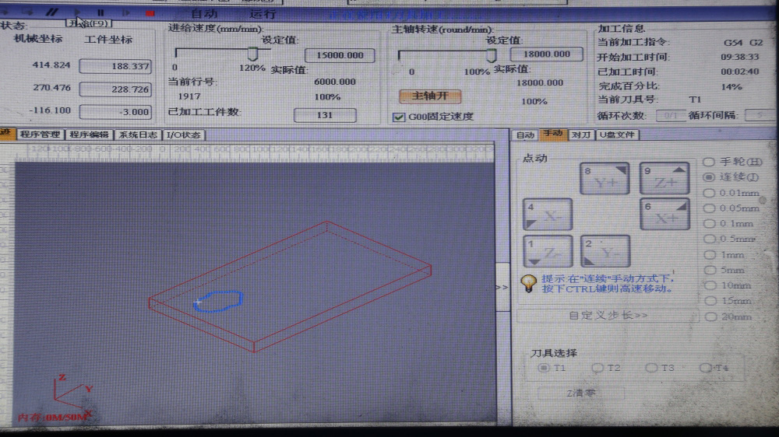
Task: Switch to the U盘文件 tab
Action: click(617, 135)
